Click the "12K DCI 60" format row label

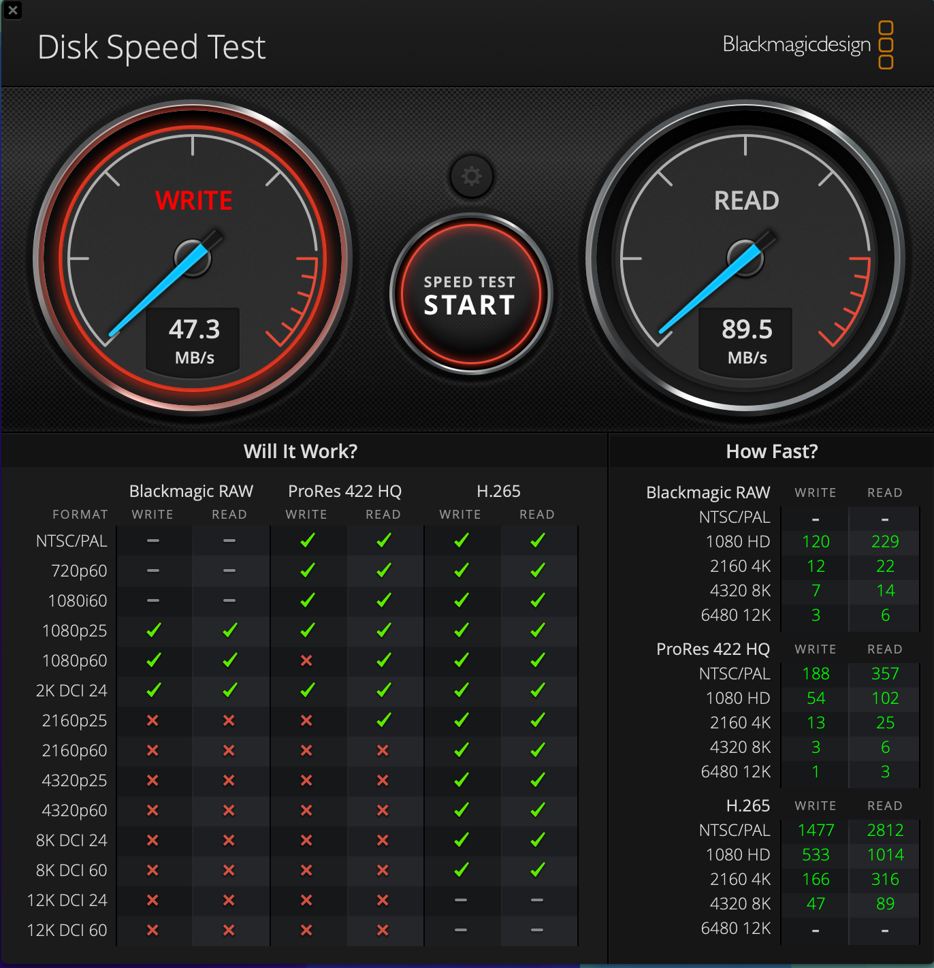(x=67, y=930)
